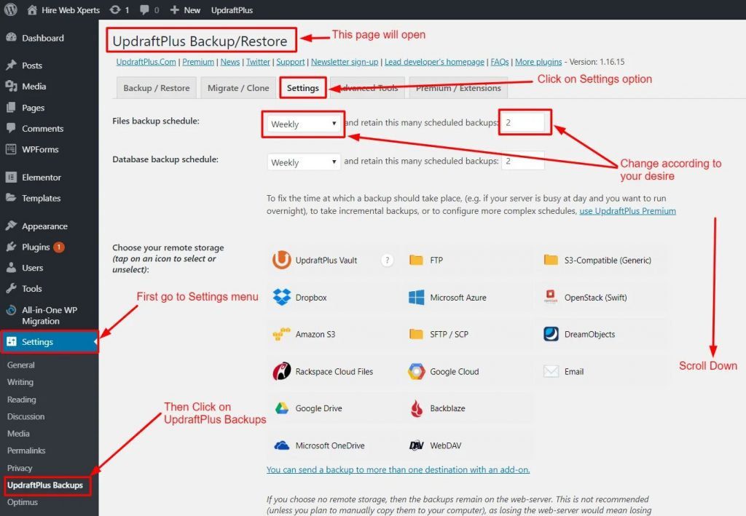Image resolution: width=746 pixels, height=516 pixels.
Task: Choose the S3-Compatible (Generic) storage icon
Action: pyautogui.click(x=551, y=260)
